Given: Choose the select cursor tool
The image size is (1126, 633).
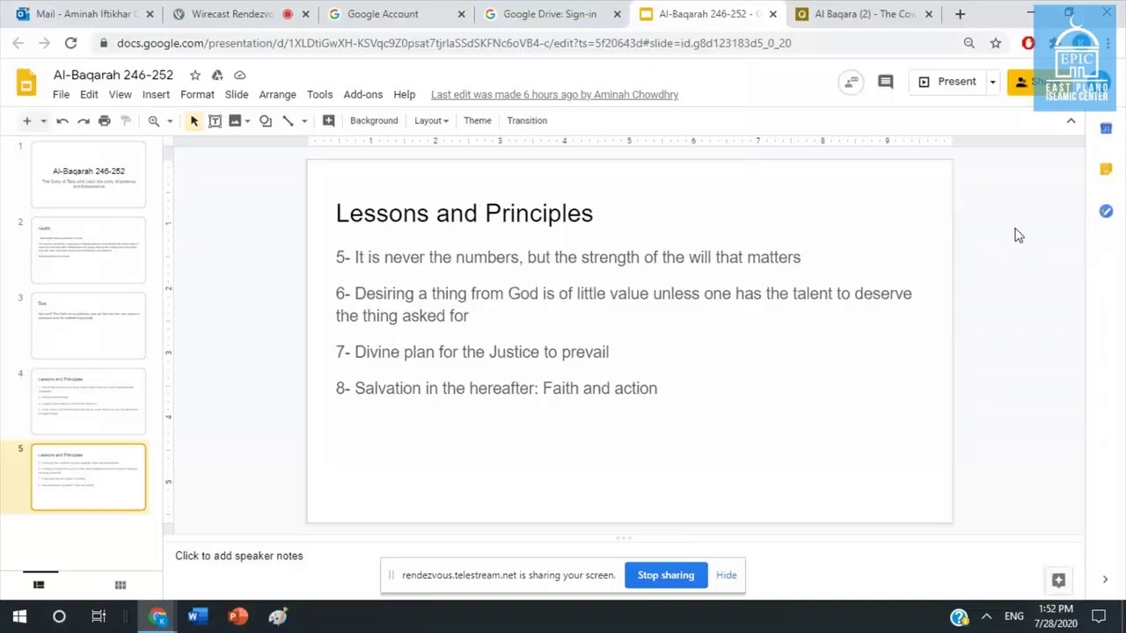Looking at the screenshot, I should (194, 120).
